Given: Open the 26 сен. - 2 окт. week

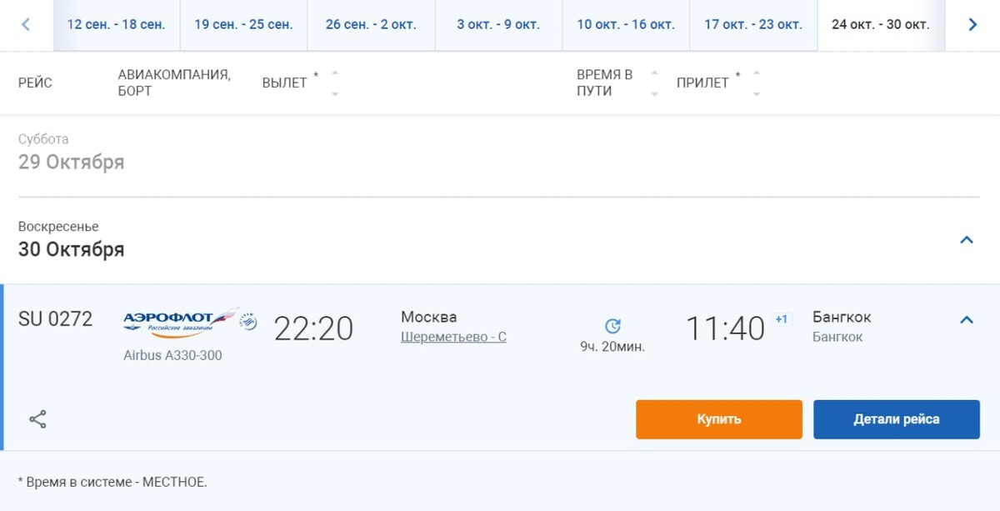Looking at the screenshot, I should tap(371, 25).
